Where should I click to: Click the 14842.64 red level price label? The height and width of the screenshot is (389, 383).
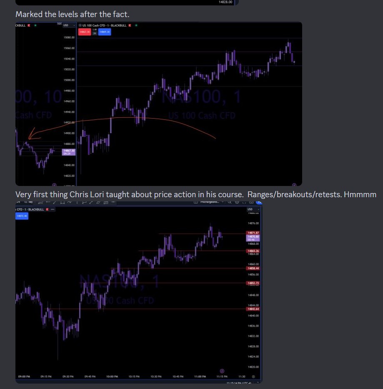click(x=253, y=309)
